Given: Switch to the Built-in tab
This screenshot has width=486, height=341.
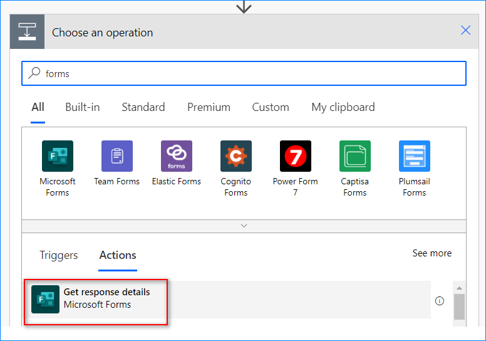Looking at the screenshot, I should click(x=83, y=107).
